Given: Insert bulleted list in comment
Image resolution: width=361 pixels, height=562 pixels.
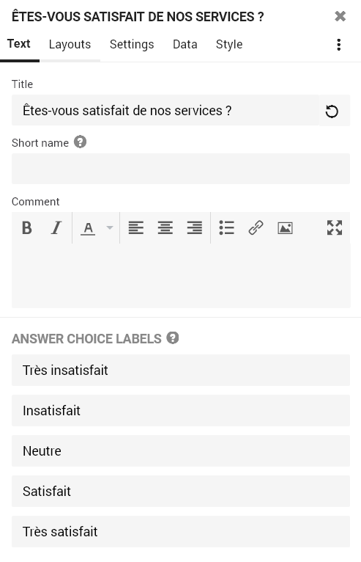Looking at the screenshot, I should click(x=226, y=227).
